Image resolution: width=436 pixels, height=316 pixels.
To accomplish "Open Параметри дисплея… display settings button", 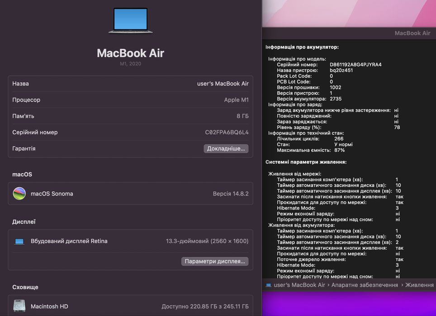I will tap(215, 261).
